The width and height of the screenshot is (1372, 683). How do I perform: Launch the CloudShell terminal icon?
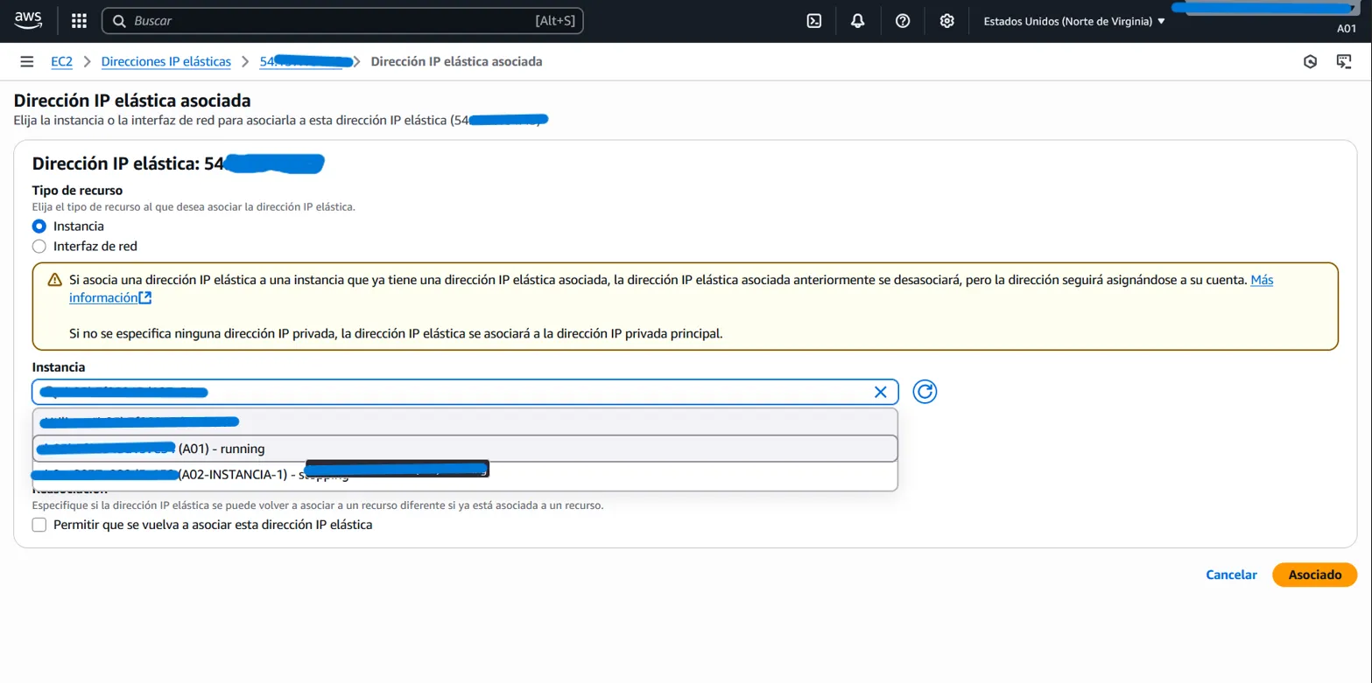pyautogui.click(x=813, y=21)
